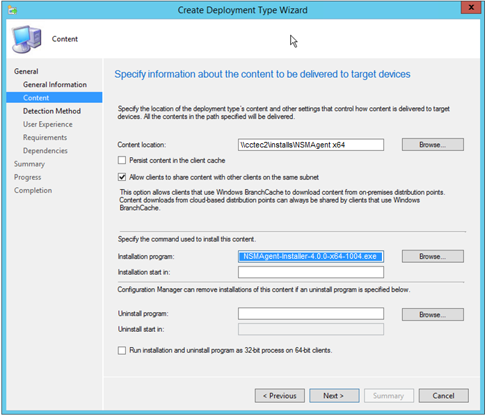Click the BranchCache description paragraph
This screenshot has height=416, width=487.
point(282,200)
